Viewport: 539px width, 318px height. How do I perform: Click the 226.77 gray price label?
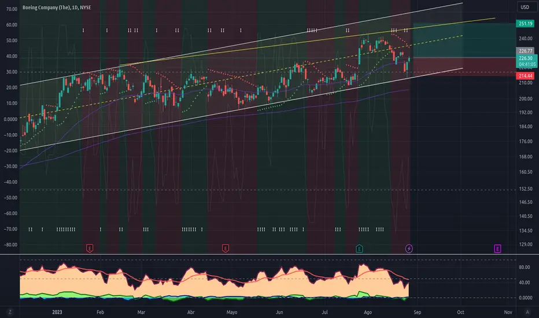(525, 51)
